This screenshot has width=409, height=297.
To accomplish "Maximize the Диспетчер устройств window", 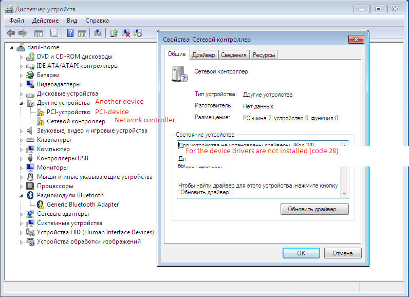I will coord(378,9).
